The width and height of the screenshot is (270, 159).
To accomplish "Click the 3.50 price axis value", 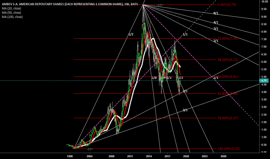I will (264, 99).
